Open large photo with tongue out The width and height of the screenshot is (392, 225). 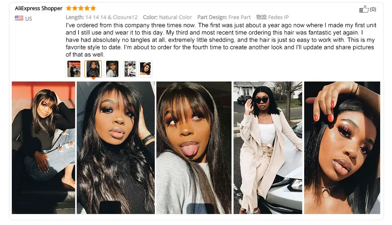[x=194, y=148]
